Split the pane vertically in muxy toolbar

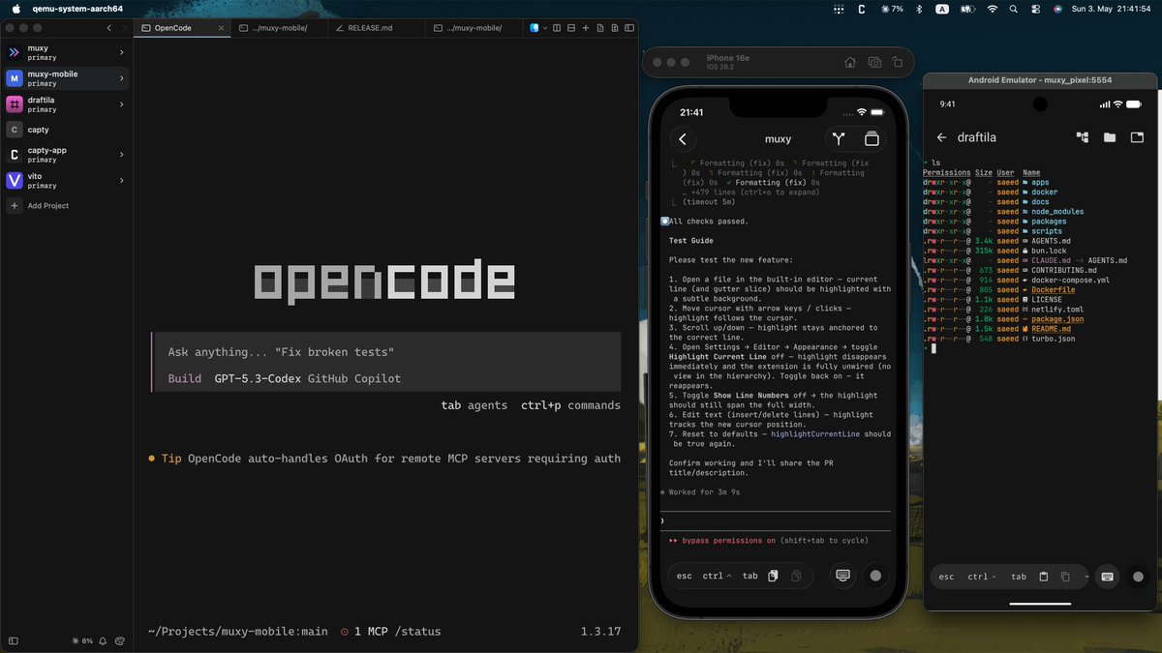point(556,28)
